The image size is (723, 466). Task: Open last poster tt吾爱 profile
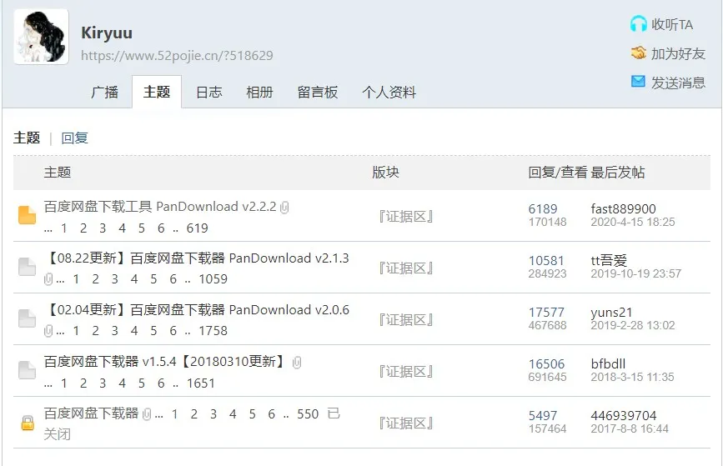609,260
